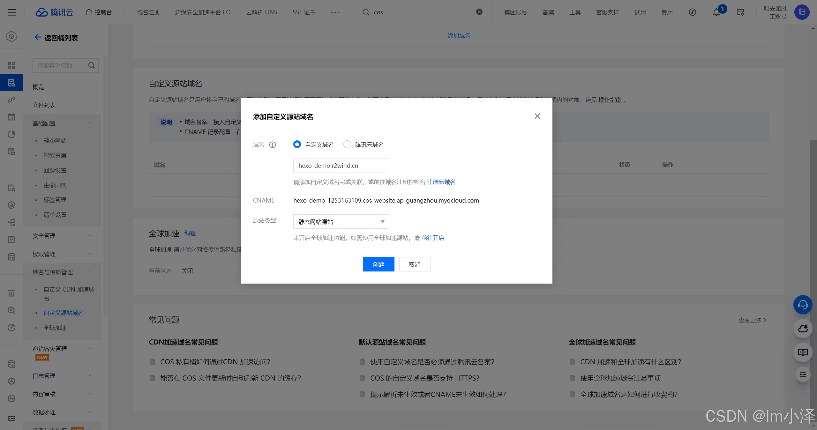This screenshot has height=430, width=817.
Task: Open the documentation book icon
Action: pos(803,352)
